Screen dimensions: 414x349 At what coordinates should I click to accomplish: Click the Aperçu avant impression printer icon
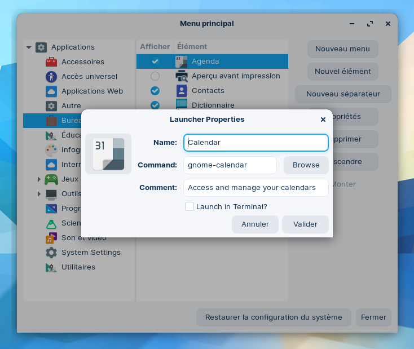pos(182,76)
